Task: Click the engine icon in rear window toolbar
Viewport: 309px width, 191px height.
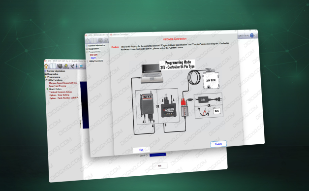Action: click(60, 66)
